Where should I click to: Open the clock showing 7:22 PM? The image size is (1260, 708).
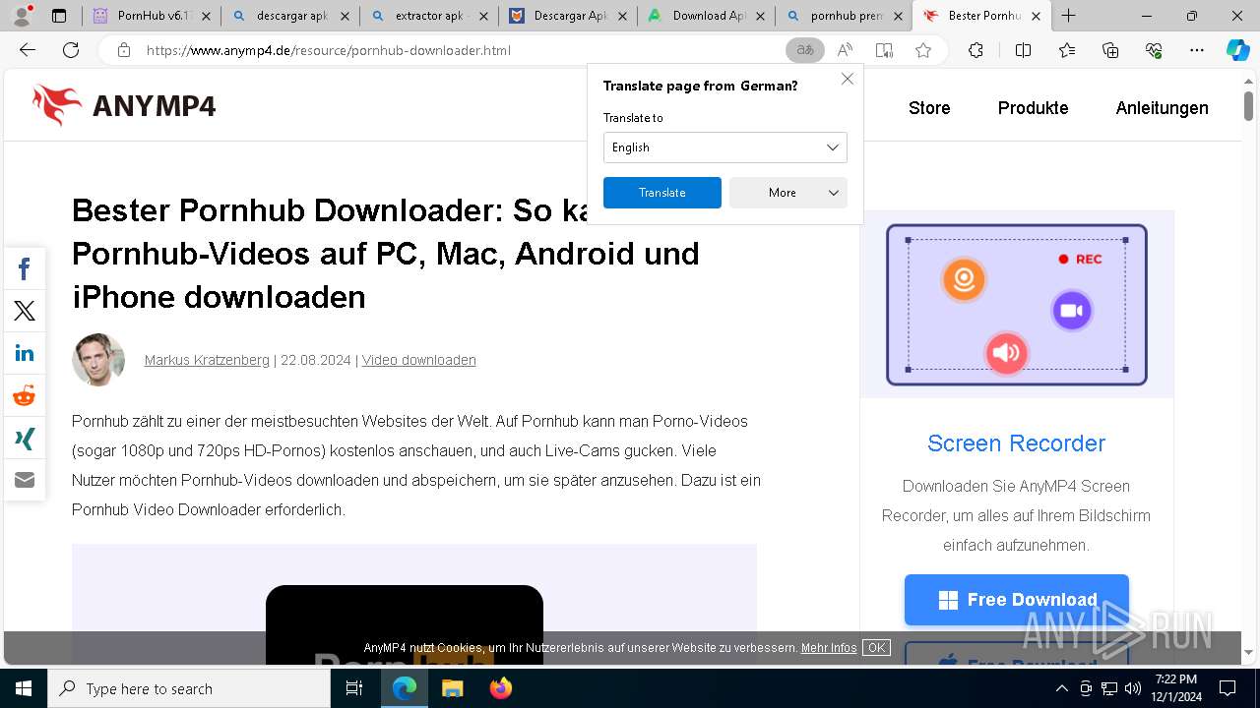point(1176,688)
